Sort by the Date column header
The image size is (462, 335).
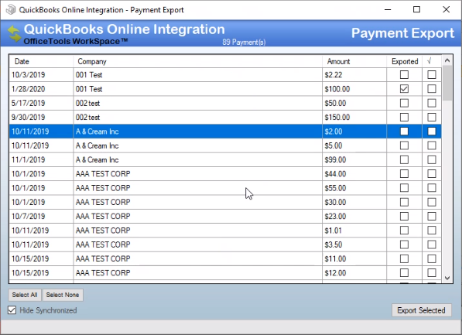41,61
